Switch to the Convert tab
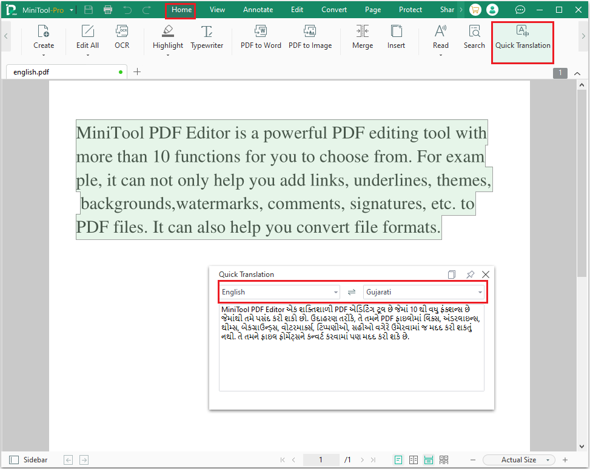 [x=334, y=10]
